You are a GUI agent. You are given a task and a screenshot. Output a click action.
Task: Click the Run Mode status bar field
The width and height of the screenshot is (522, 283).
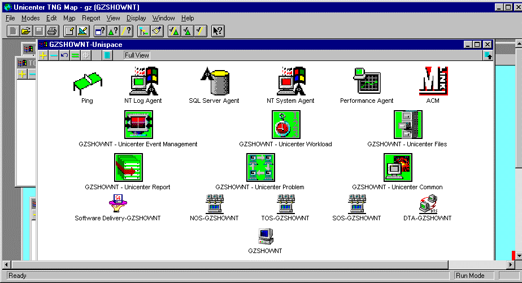point(474,276)
